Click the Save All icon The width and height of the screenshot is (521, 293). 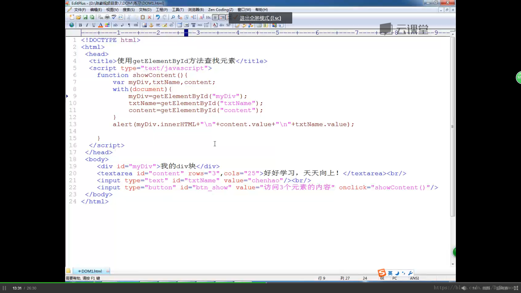92,17
